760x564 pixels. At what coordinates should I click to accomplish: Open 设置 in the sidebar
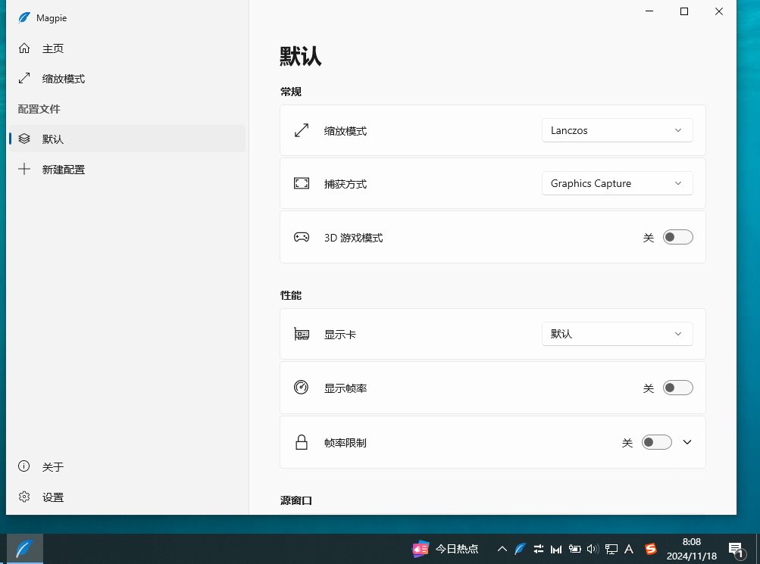[127, 497]
